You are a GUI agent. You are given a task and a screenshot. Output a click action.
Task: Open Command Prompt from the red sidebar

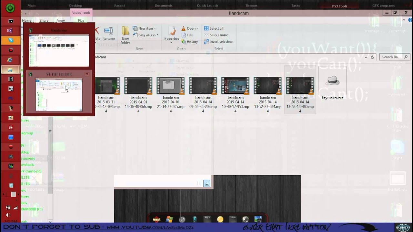click(x=11, y=21)
